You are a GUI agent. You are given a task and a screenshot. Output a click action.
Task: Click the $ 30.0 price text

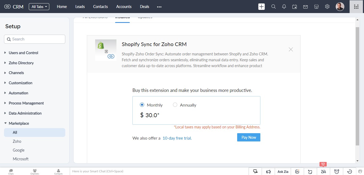[x=150, y=115]
